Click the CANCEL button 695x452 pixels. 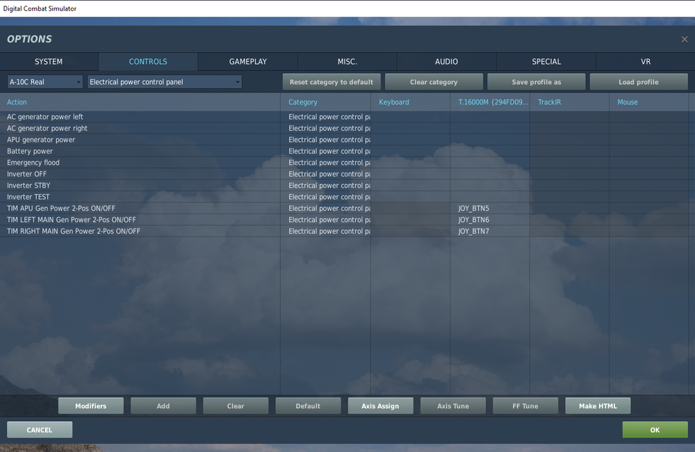point(40,430)
